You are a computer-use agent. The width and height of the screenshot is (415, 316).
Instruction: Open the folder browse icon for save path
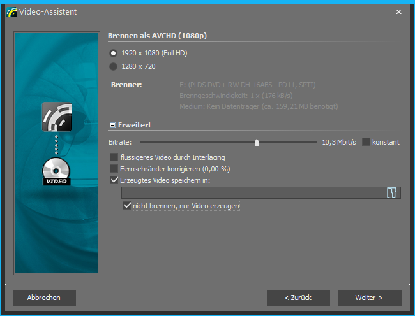(x=391, y=193)
